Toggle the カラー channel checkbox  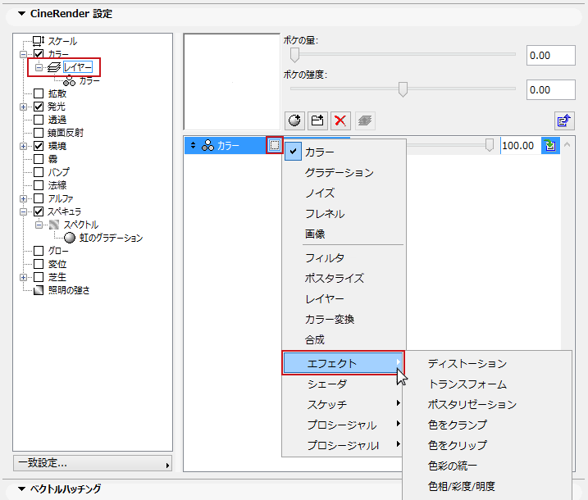39,54
